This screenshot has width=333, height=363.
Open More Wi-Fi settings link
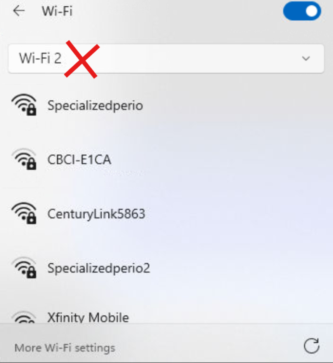65,348
